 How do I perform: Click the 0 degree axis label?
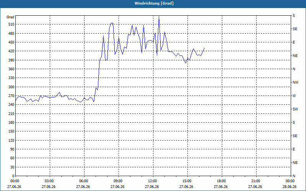point(13,176)
